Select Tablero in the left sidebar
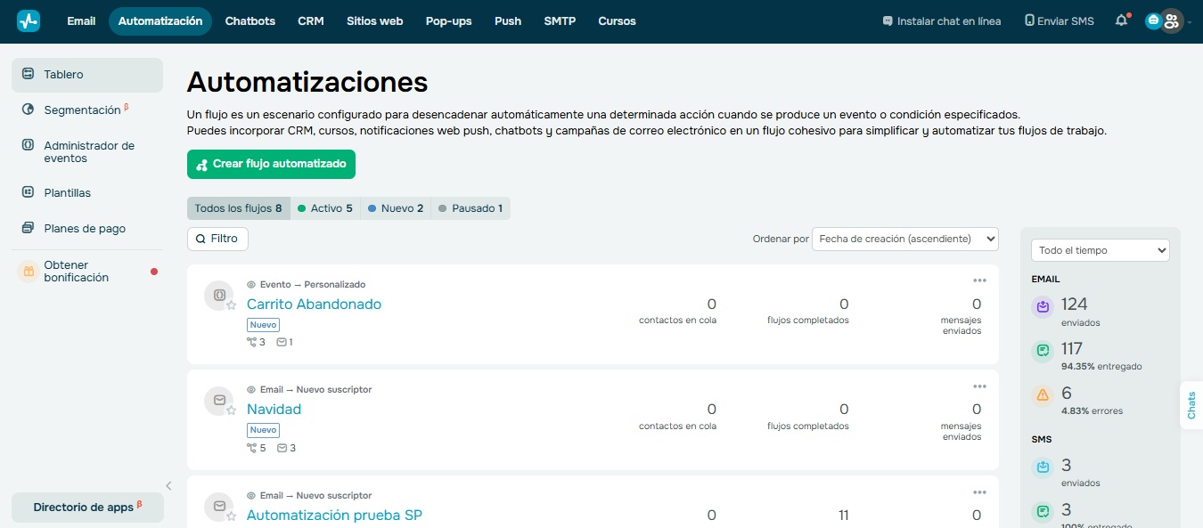Screen dimensions: 1203x528 62,75
